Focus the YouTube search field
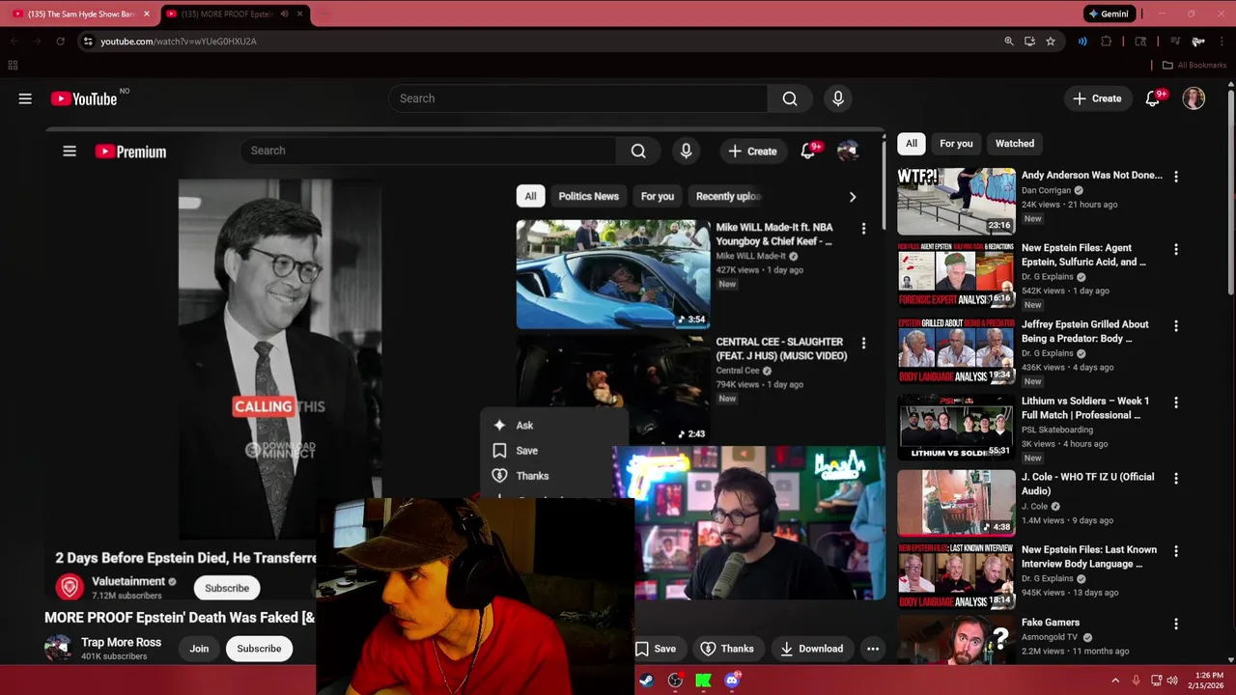Viewport: 1236px width, 695px height. [x=577, y=98]
